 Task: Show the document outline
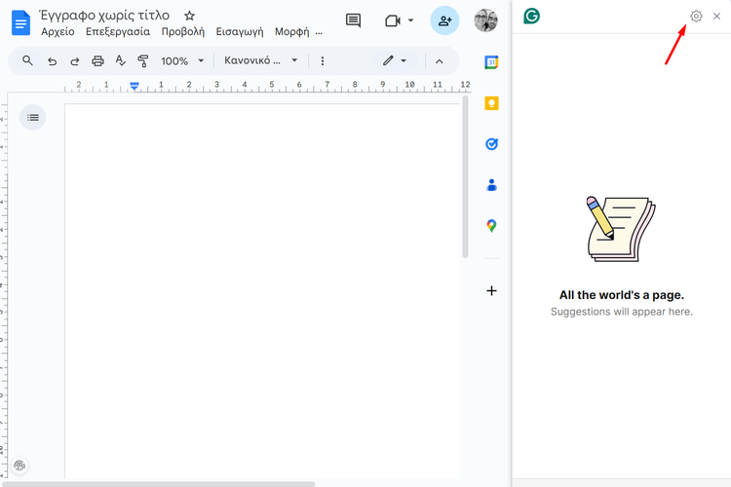(x=33, y=118)
